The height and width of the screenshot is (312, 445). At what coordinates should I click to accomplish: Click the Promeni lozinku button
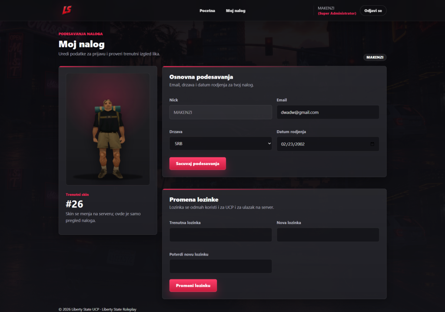pyautogui.click(x=193, y=286)
